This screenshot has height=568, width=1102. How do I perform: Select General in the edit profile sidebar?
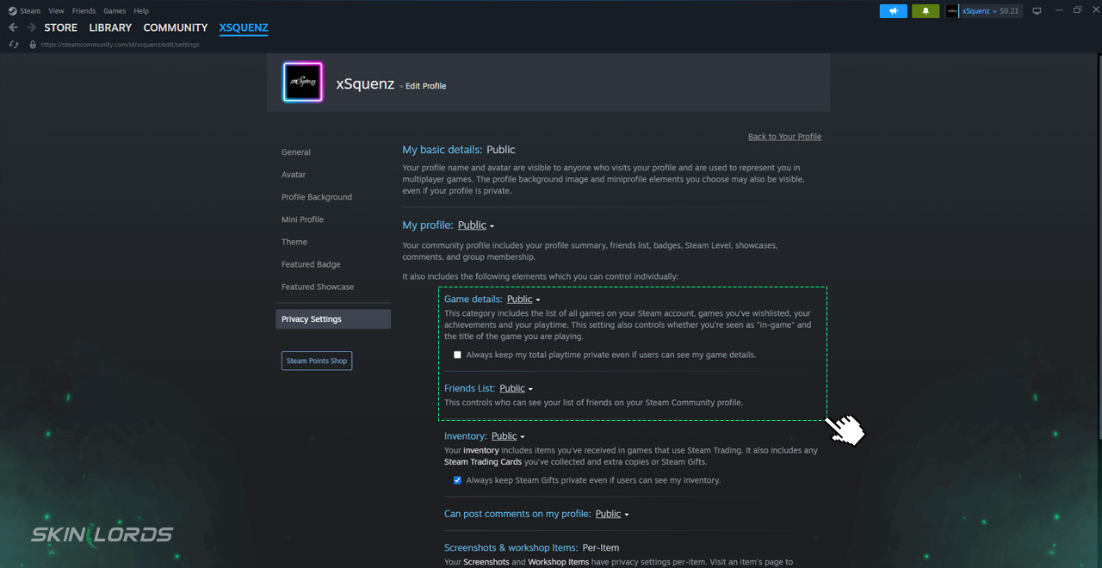click(296, 152)
